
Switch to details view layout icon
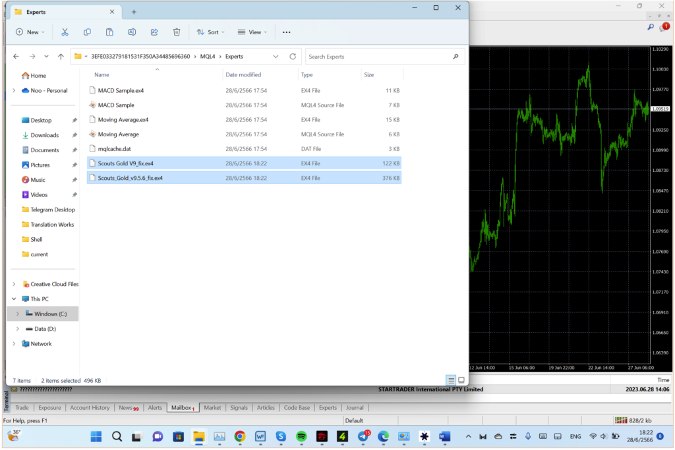point(451,380)
